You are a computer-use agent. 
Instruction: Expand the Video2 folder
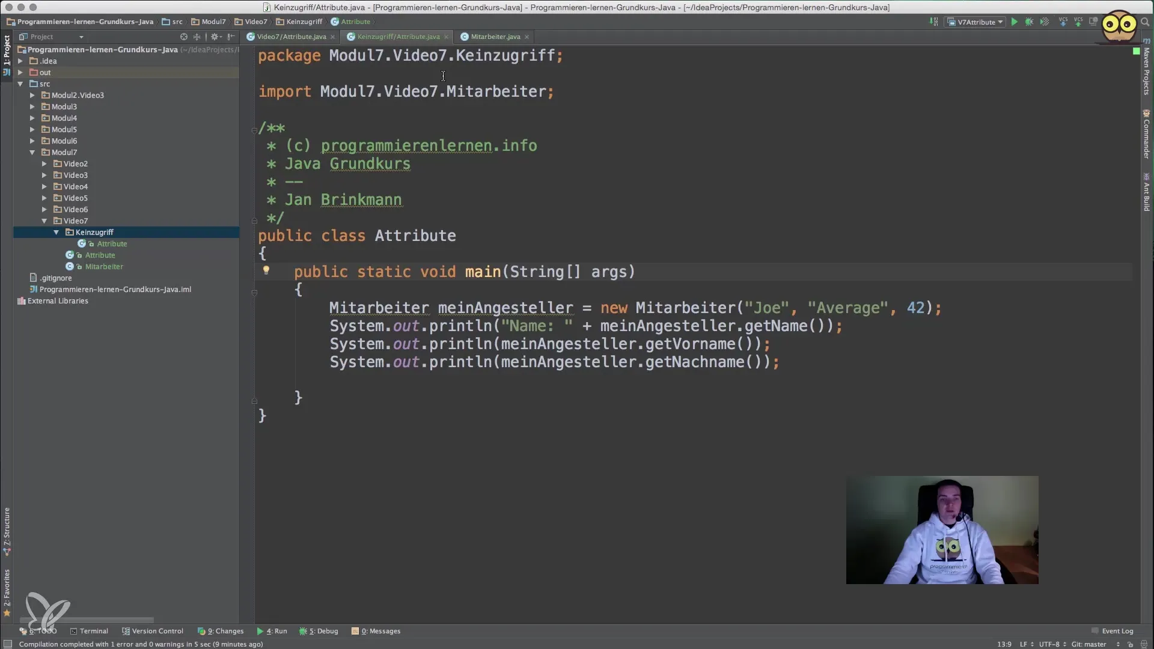pyautogui.click(x=44, y=163)
